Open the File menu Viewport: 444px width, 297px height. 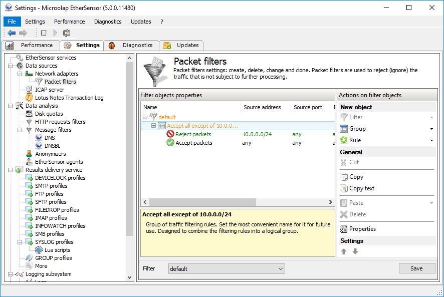point(12,22)
